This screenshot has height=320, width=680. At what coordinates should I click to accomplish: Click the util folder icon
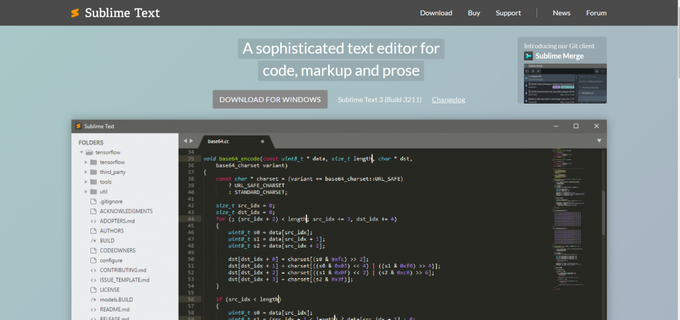tap(93, 192)
